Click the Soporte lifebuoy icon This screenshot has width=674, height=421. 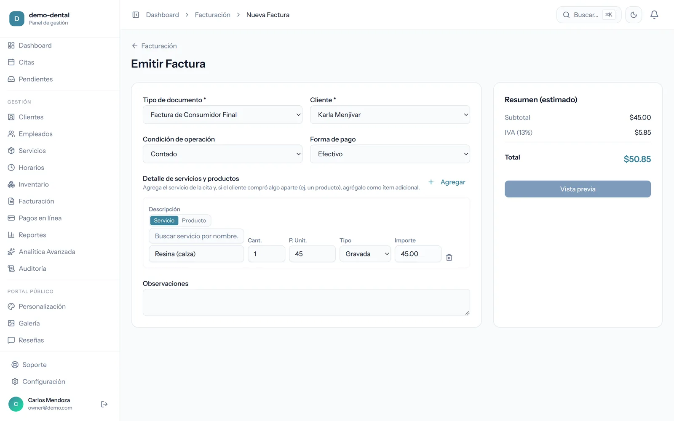click(x=15, y=365)
